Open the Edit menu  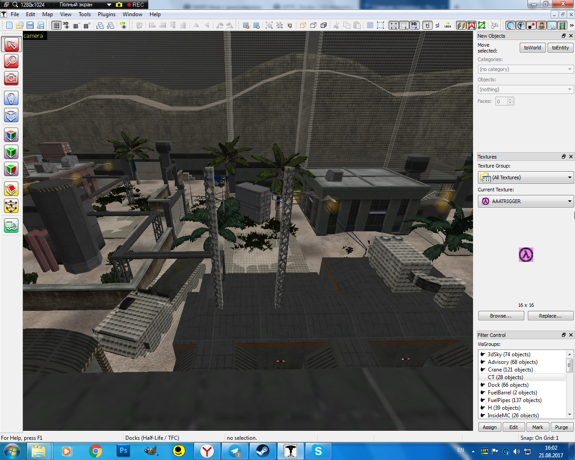point(31,14)
